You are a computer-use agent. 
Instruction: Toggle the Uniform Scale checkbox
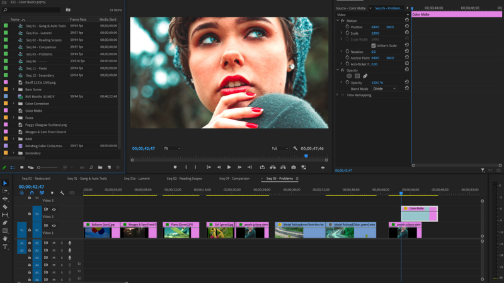point(373,45)
